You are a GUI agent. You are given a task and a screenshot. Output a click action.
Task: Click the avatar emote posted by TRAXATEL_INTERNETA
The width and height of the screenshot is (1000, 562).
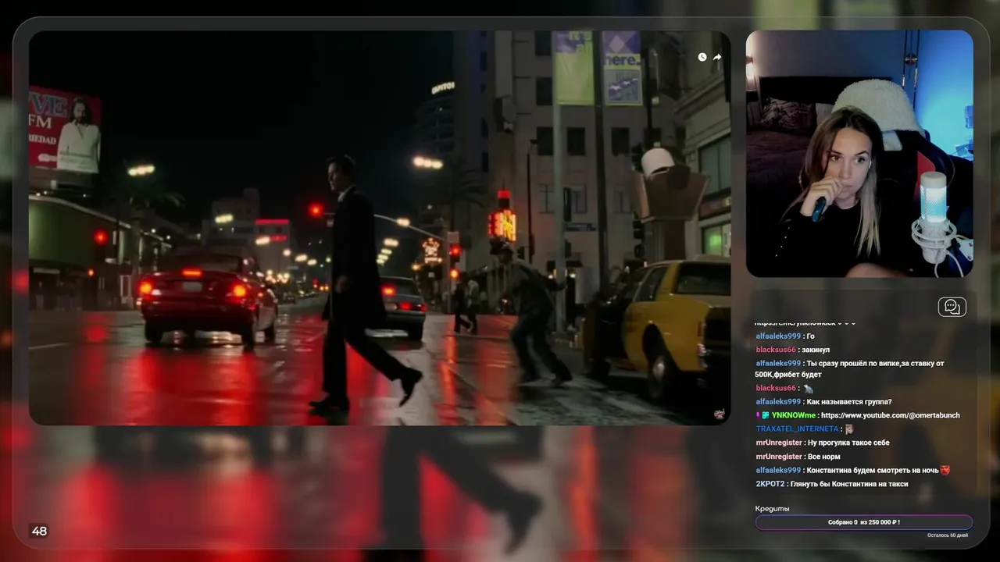849,429
